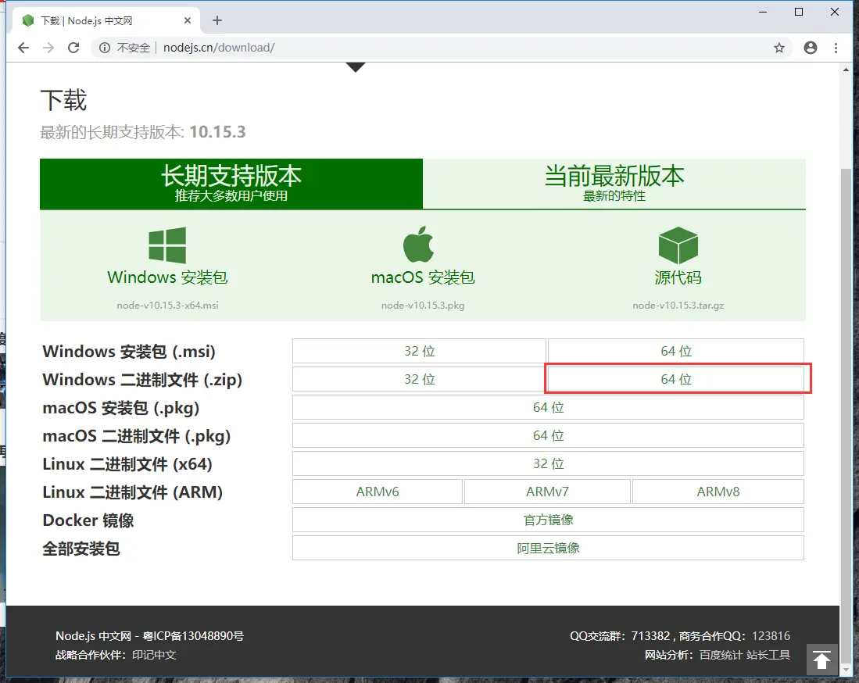Download node-v10.15.3-x64.msi link

point(167,305)
